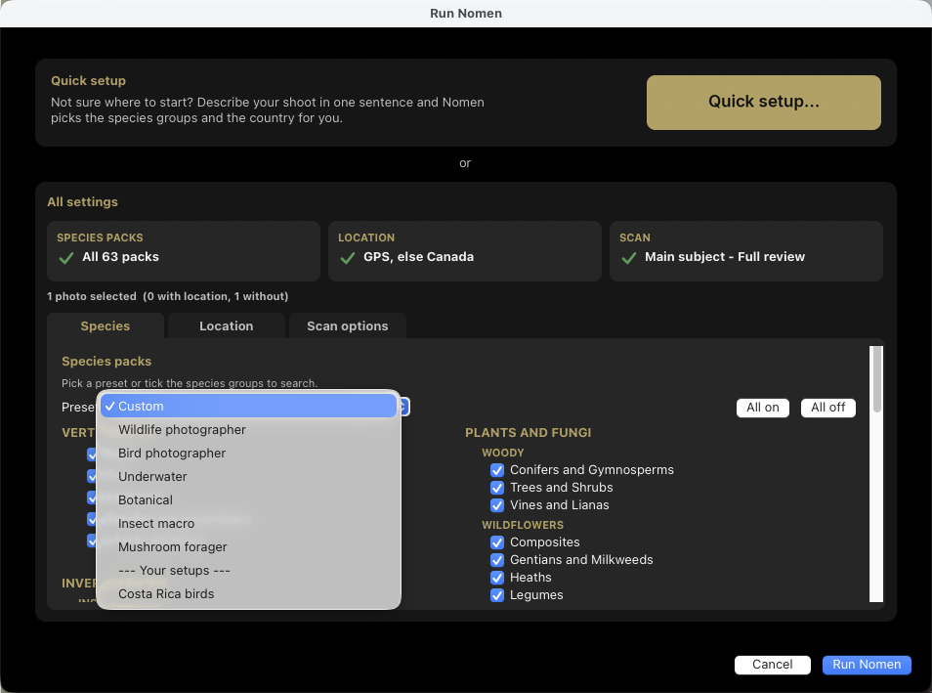Click the WOODY subheading
Screen dimensions: 932x693
503,453
